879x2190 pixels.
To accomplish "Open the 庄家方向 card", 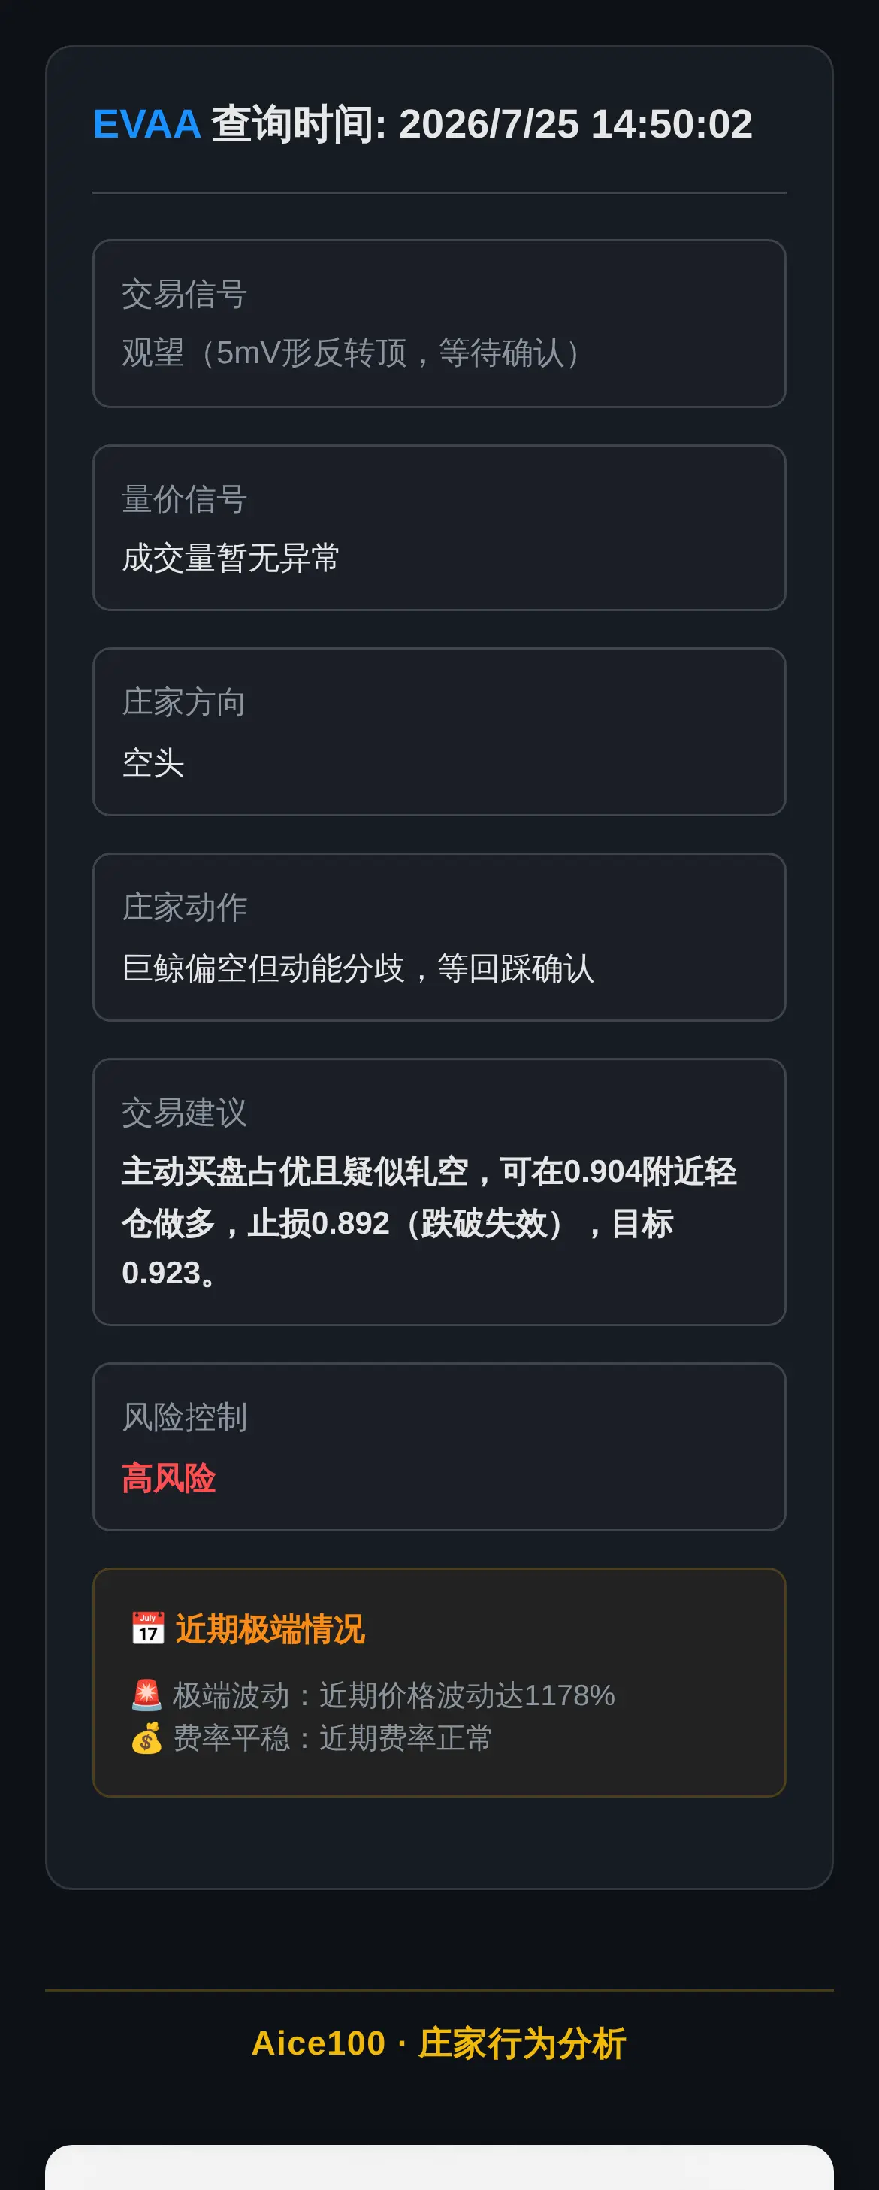I will tap(439, 732).
